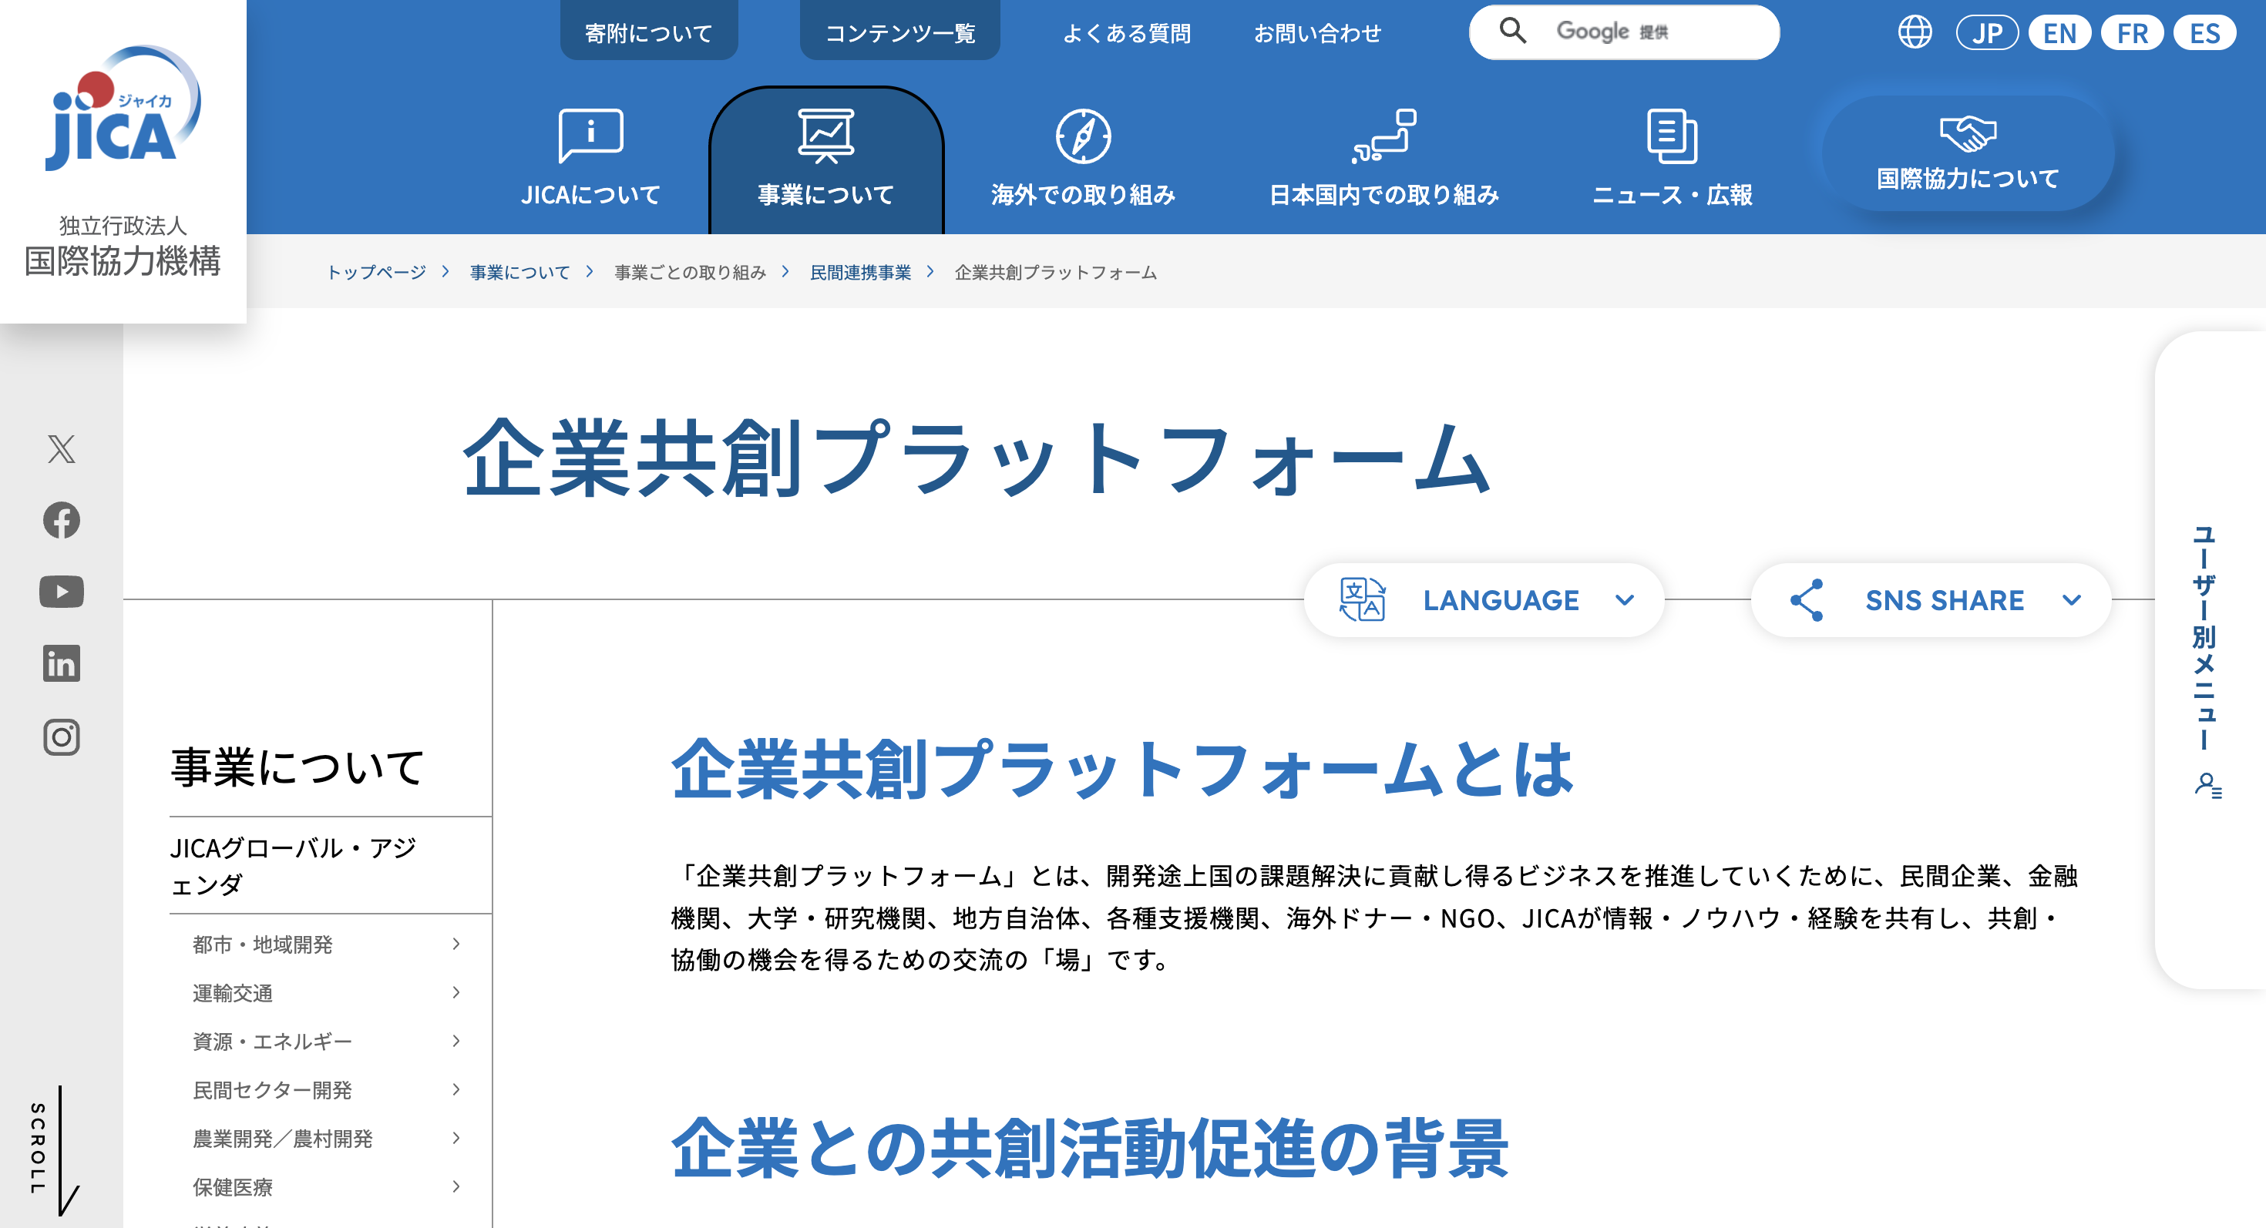The width and height of the screenshot is (2266, 1228).
Task: Open the Instagram icon in the sidebar
Action: (61, 736)
